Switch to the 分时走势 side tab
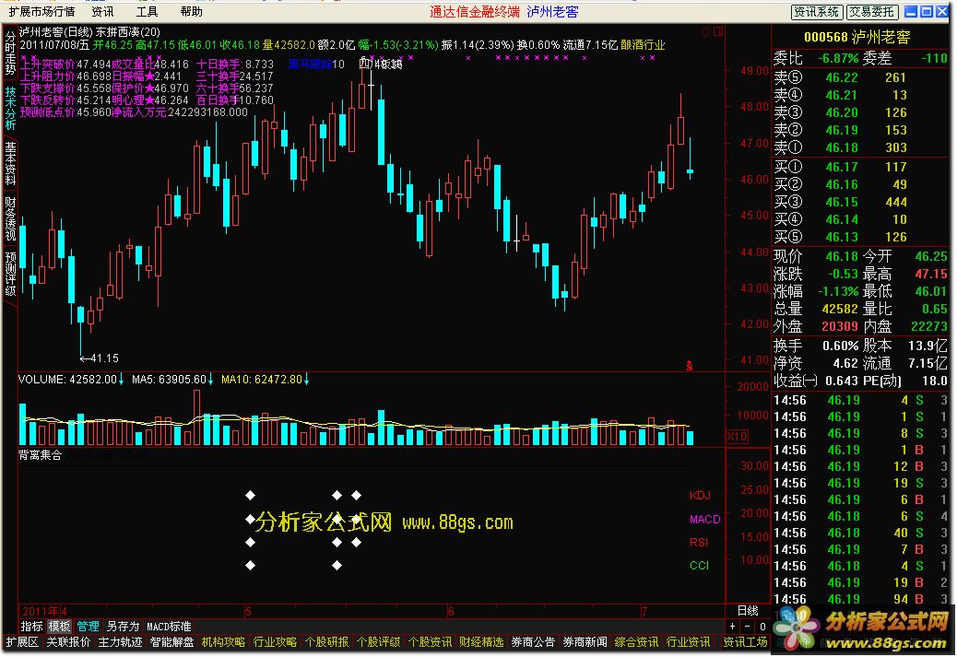 [x=10, y=53]
